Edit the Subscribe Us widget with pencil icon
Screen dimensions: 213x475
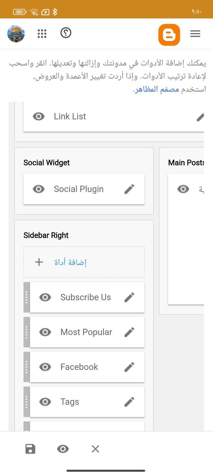(129, 297)
